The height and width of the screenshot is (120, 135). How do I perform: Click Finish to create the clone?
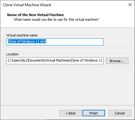[x=94, y=113]
